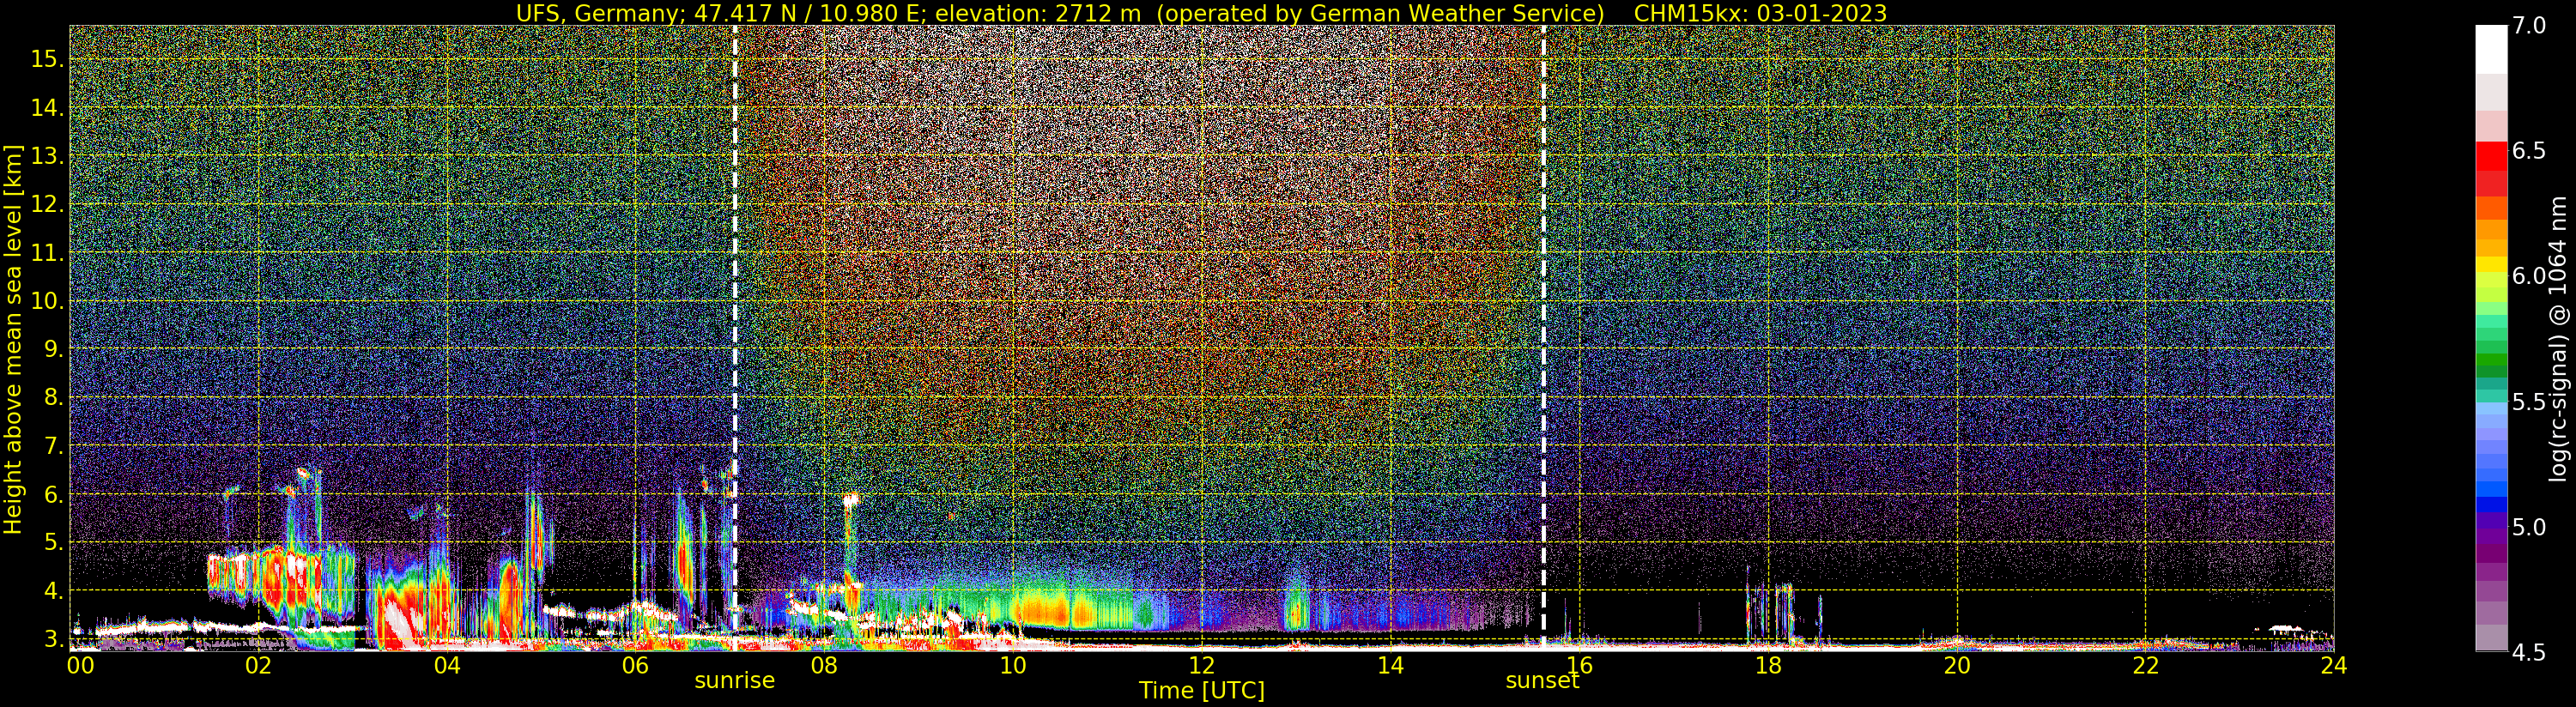Screen dimensions: 2576x707
Task: Click the "10." height axis tick label
Action: [x=47, y=301]
